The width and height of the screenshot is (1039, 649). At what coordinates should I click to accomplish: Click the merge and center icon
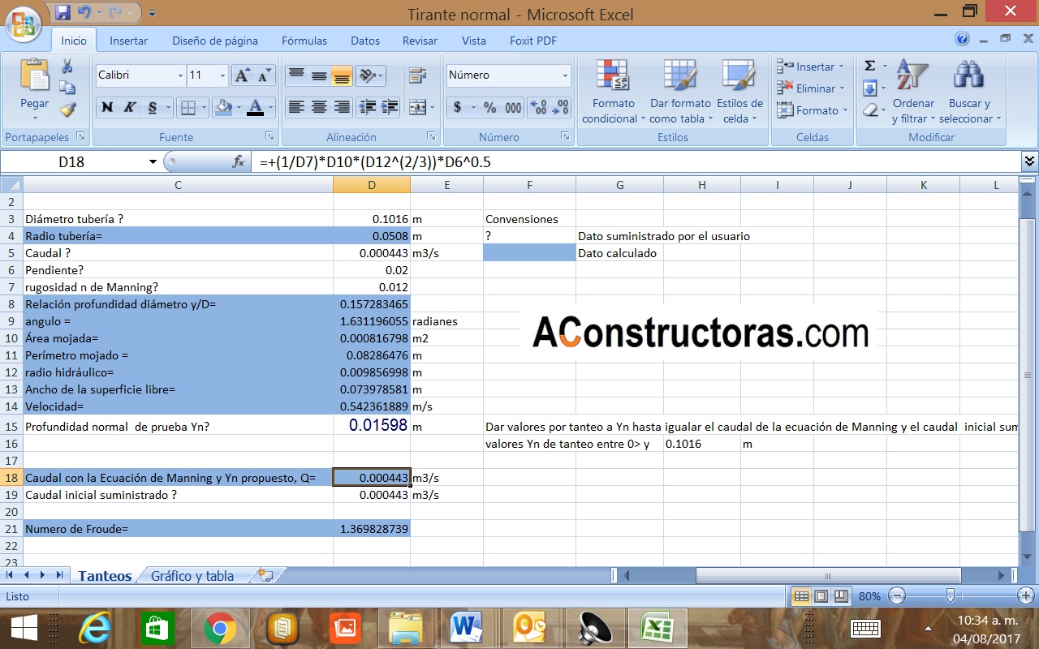pos(417,107)
